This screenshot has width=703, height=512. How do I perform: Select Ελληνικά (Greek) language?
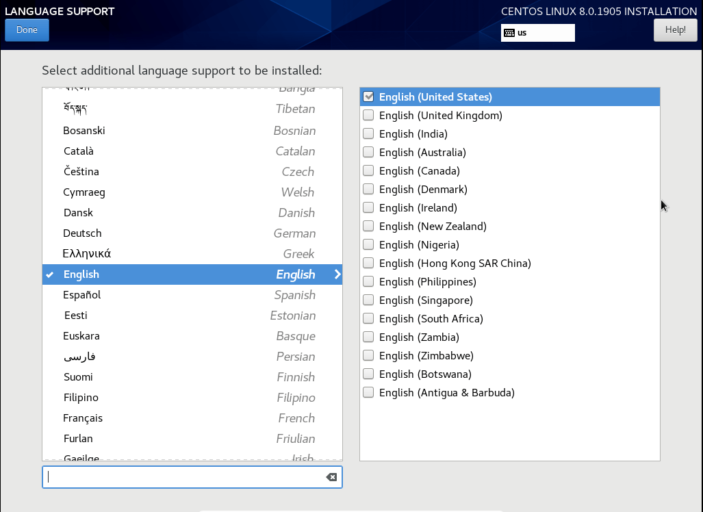(x=192, y=254)
